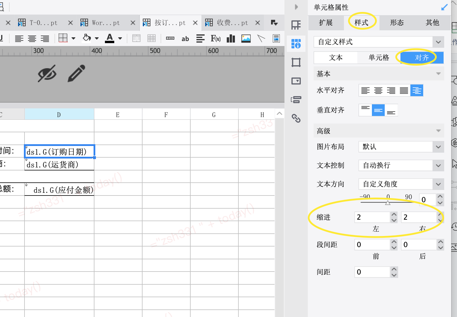Open the widget settings side panel icon

296,81
